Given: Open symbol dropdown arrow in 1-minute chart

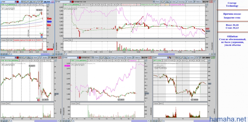Looking at the screenshot, I should click(70, 2).
